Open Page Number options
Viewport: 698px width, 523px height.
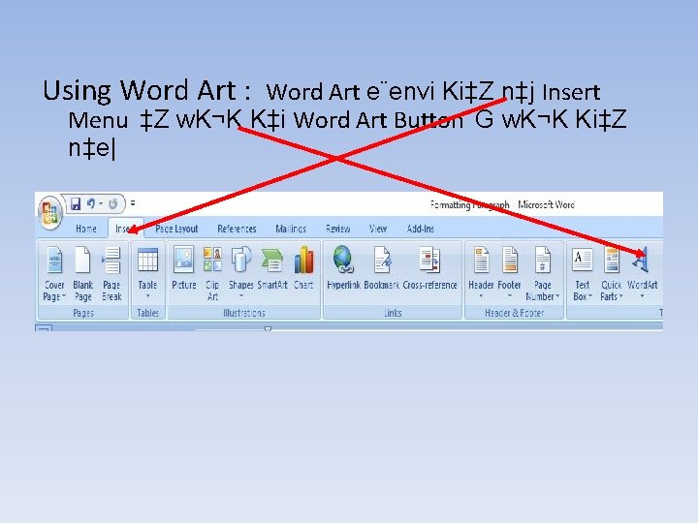coord(542,273)
